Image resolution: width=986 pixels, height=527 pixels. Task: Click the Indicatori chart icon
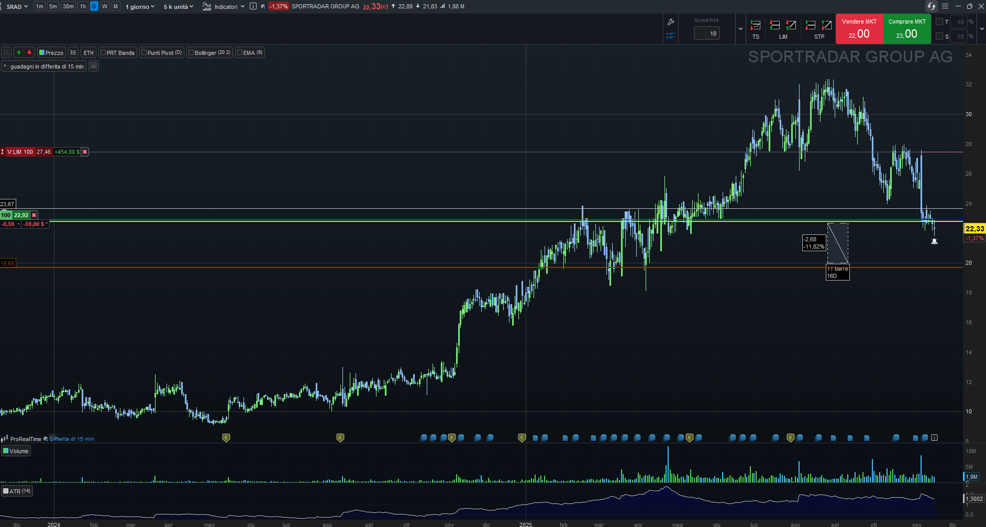[207, 6]
